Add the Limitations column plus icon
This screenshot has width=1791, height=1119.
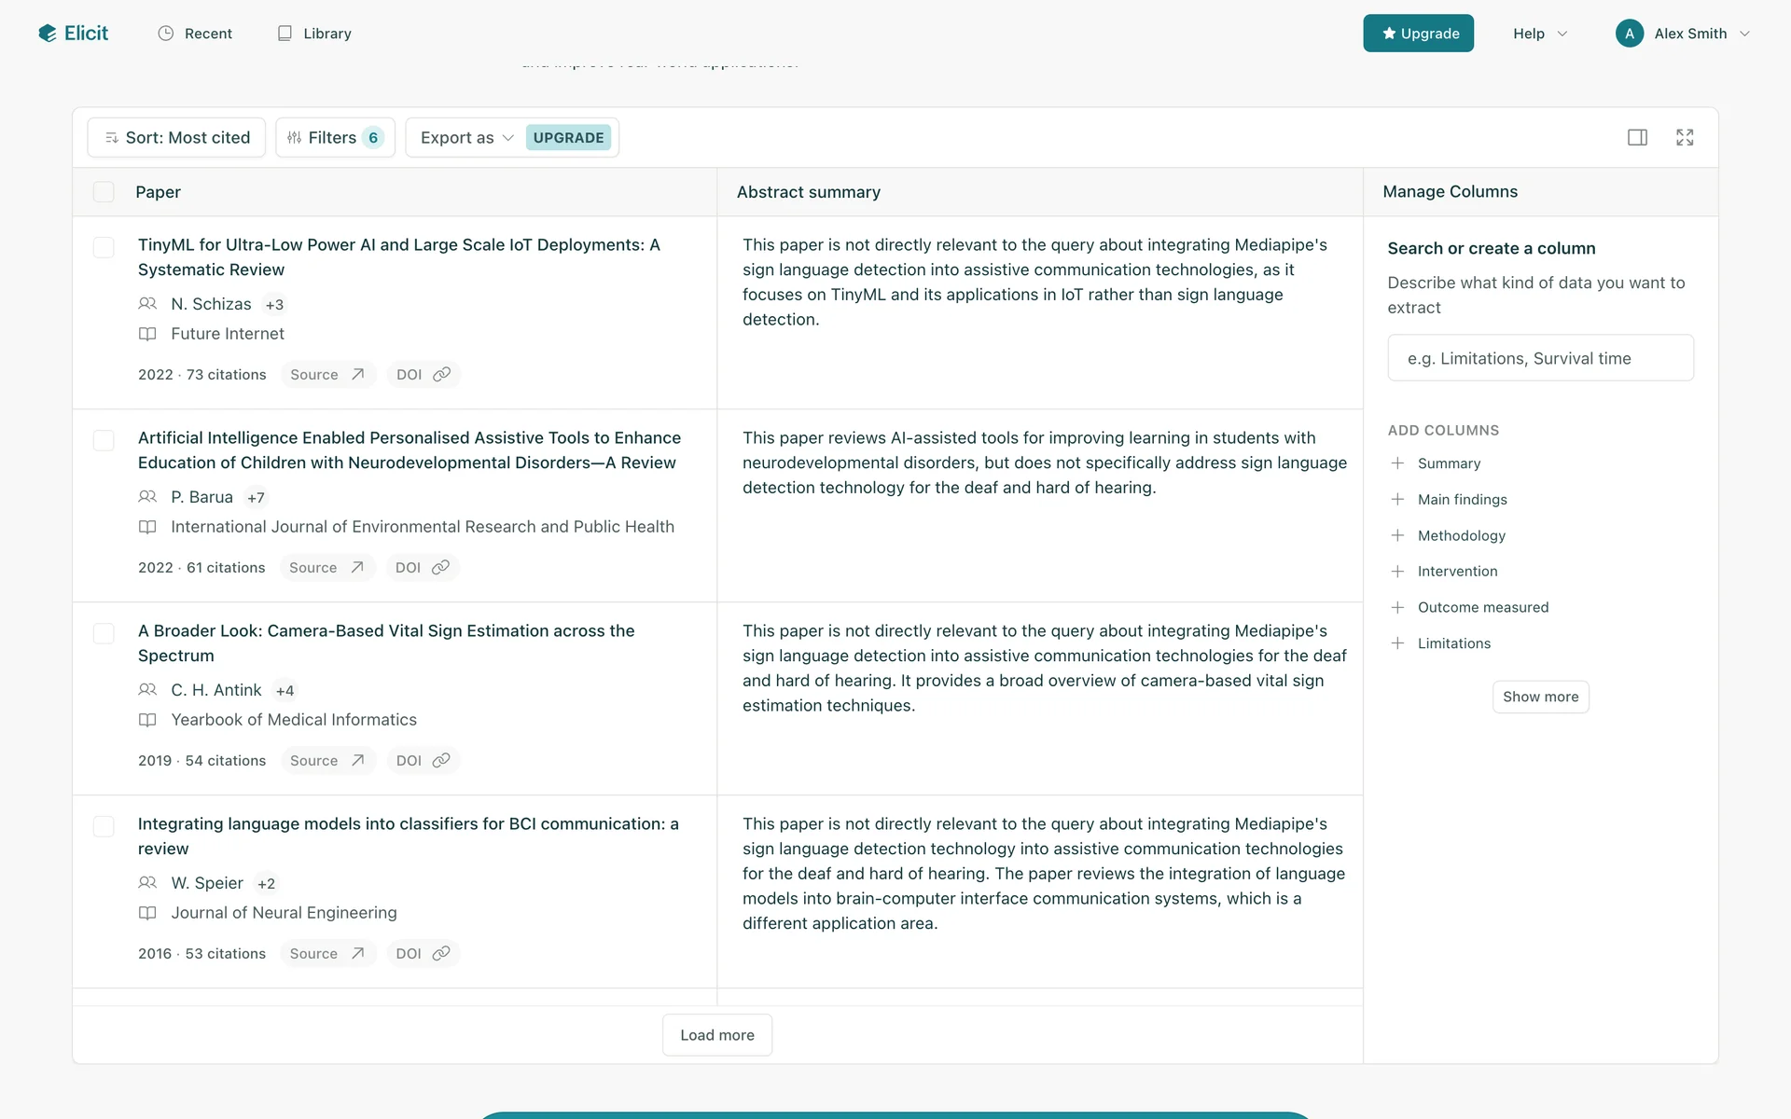click(x=1397, y=643)
